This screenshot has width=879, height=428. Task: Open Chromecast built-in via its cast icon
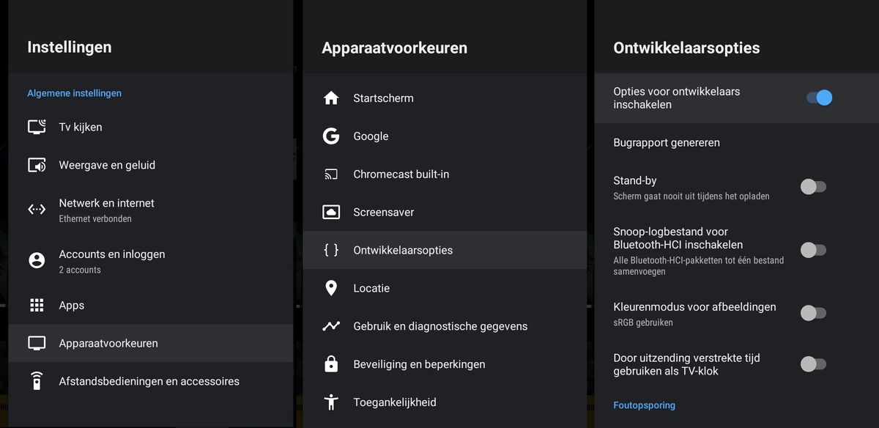coord(332,174)
